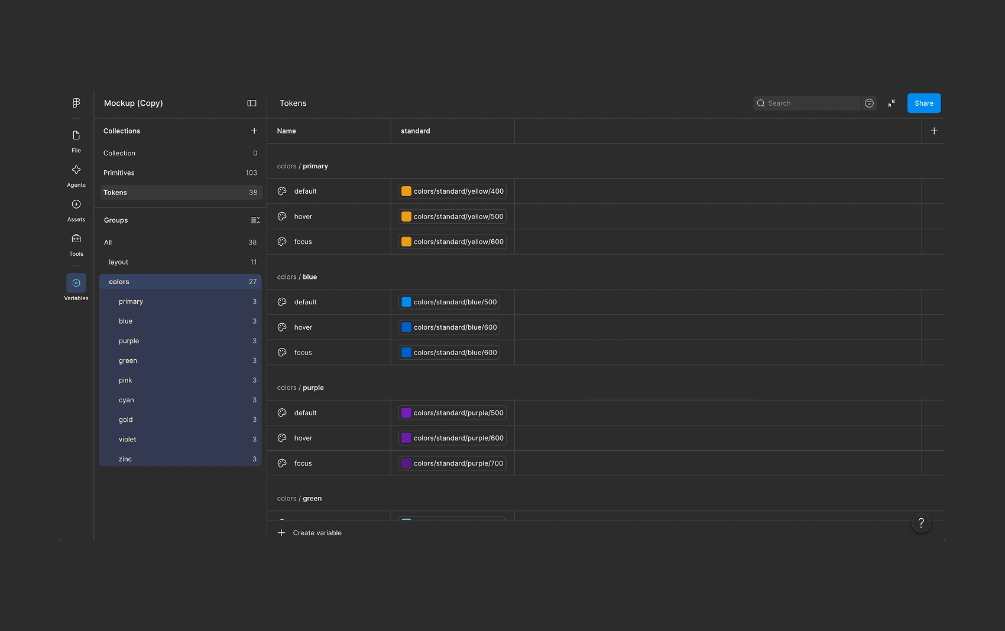Select the colors group
The image size is (1005, 631).
(x=180, y=282)
